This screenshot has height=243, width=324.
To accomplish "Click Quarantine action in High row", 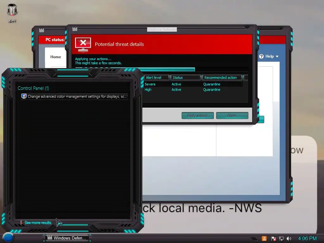I will point(212,90).
